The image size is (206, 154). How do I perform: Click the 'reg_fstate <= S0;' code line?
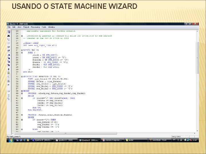coord(47,122)
